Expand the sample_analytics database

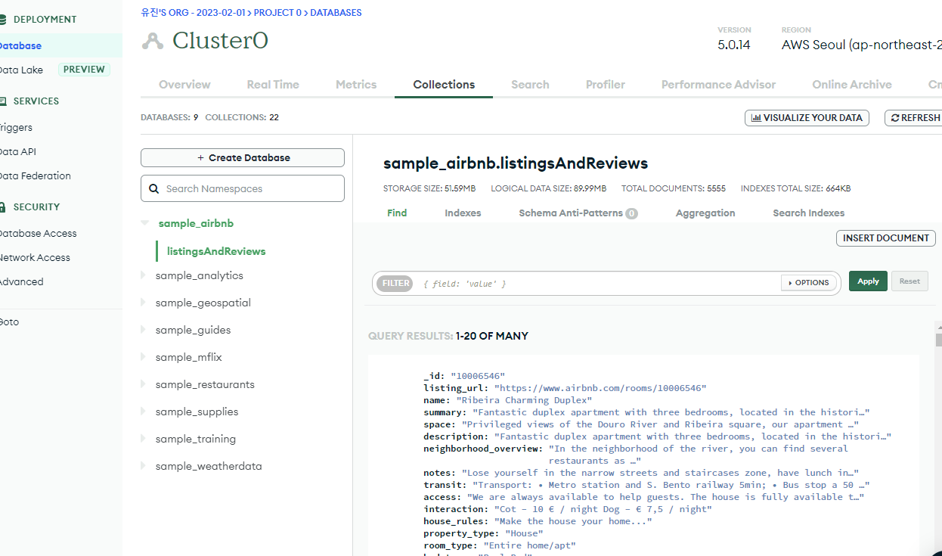point(143,275)
